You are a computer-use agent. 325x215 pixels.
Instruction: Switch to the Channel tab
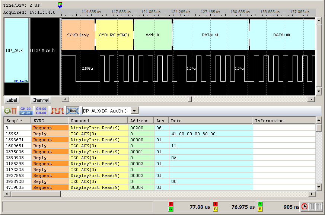[41, 100]
